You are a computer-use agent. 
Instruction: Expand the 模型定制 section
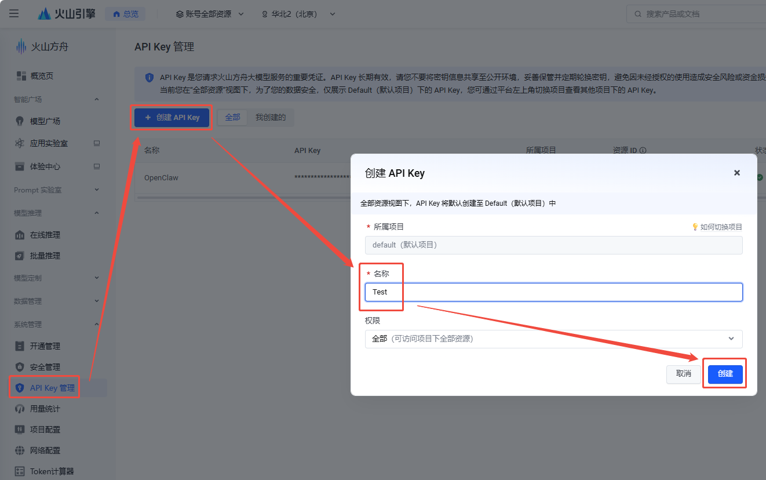pos(97,278)
